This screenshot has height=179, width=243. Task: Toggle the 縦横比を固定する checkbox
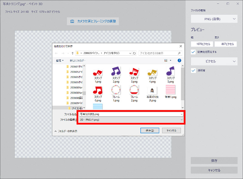(x=193, y=52)
